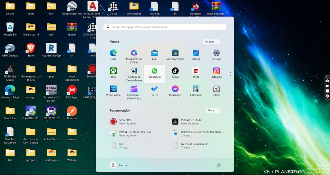This screenshot has height=175, width=330.
Task: Expand More recommended items
Action: pos(213,110)
